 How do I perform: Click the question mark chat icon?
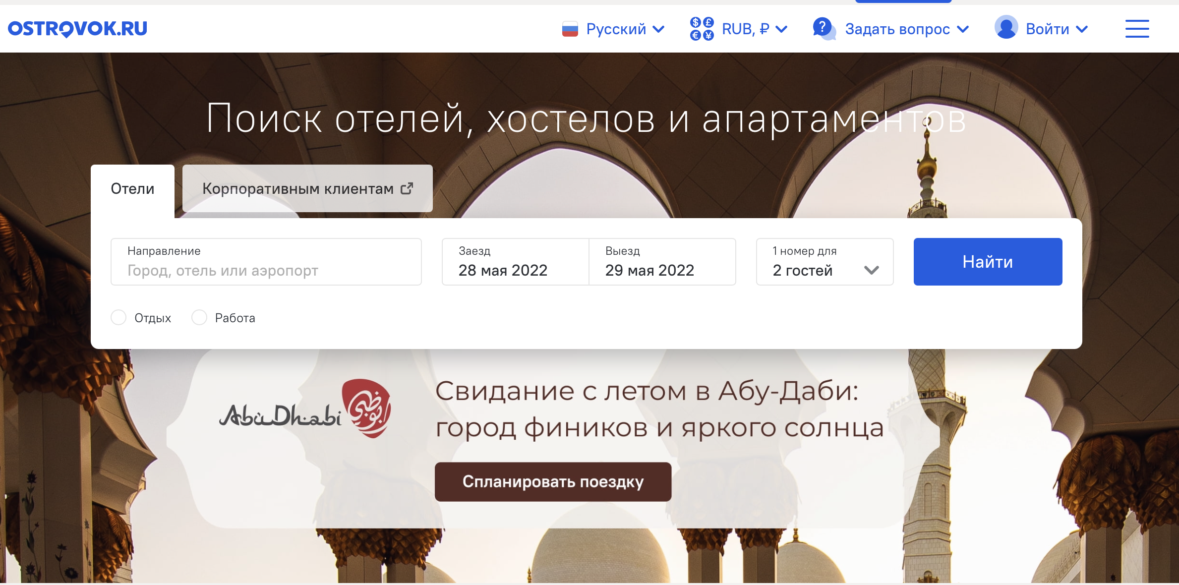click(x=824, y=29)
